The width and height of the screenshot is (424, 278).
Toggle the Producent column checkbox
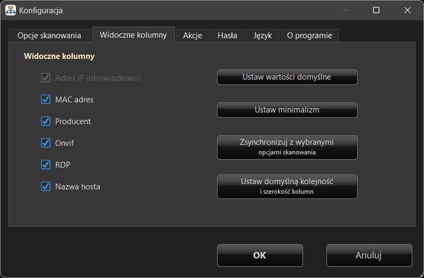(x=46, y=121)
